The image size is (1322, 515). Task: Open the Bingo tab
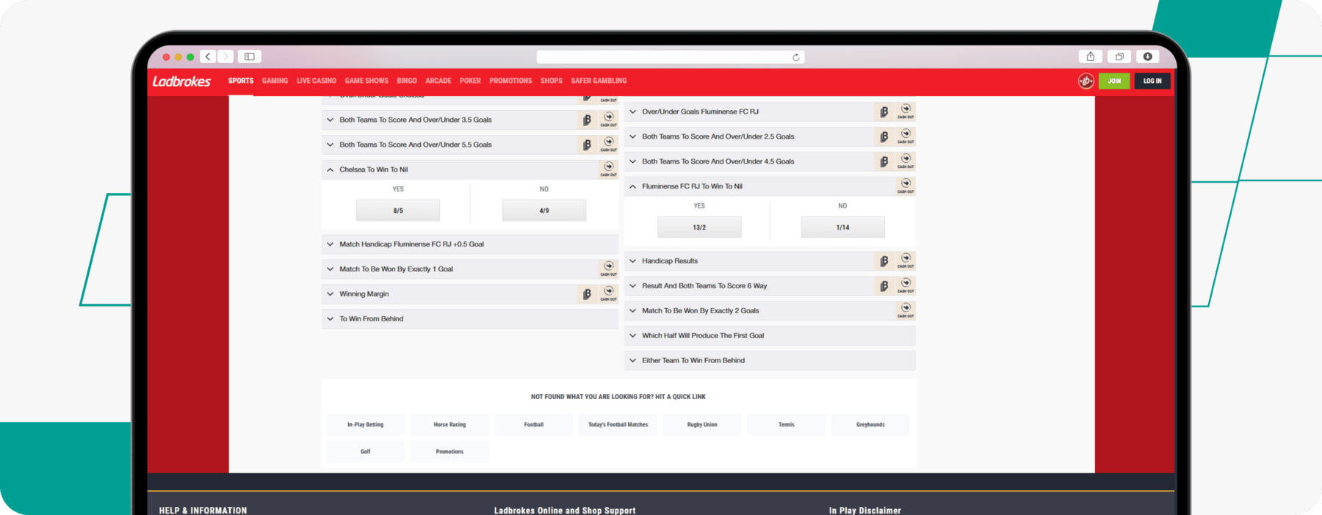(x=407, y=81)
